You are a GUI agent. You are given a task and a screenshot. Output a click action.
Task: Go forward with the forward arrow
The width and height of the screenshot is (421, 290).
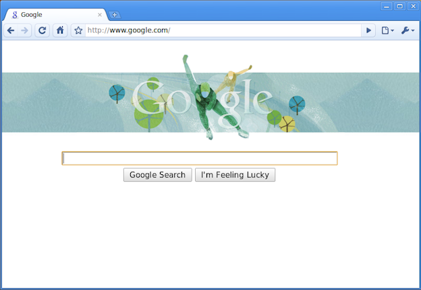24,30
